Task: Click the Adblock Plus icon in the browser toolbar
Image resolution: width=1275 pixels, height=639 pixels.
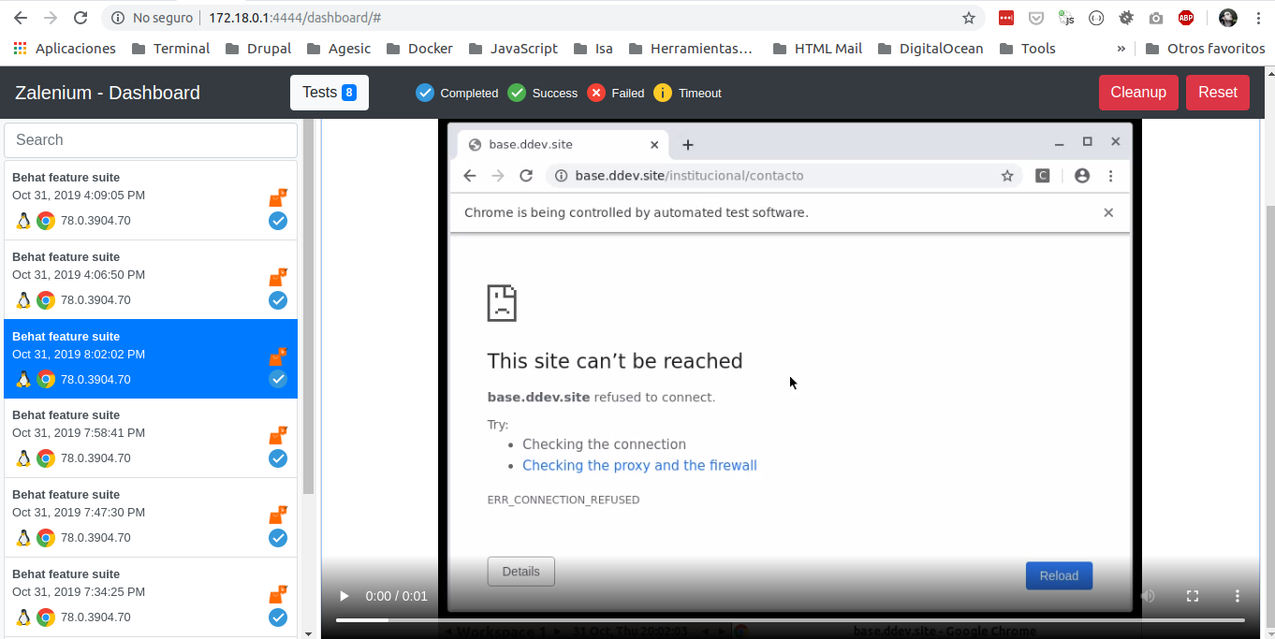Action: (1185, 17)
